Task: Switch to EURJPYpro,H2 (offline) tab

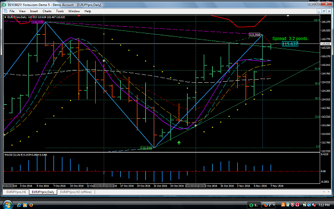Action: tap(76, 192)
